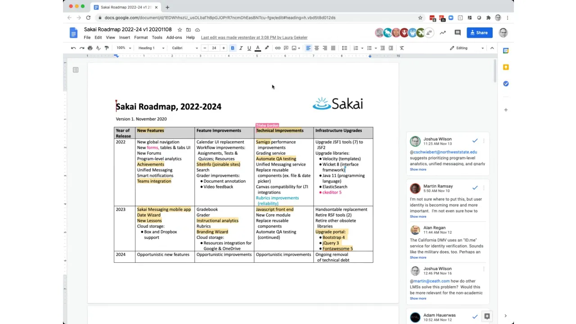Image resolution: width=576 pixels, height=324 pixels.
Task: Click the Decrease indent icon
Action: pos(382,48)
